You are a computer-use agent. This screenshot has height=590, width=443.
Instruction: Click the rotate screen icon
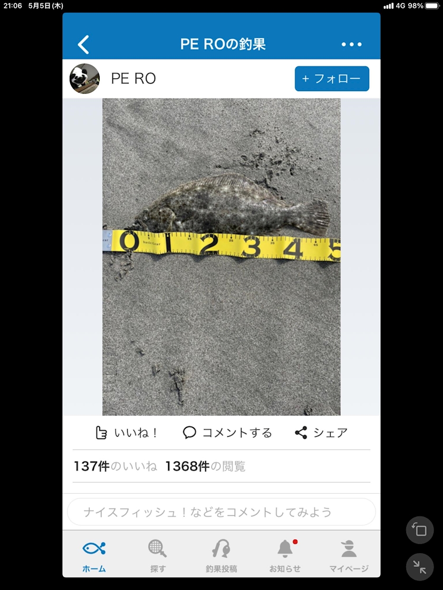[420, 530]
